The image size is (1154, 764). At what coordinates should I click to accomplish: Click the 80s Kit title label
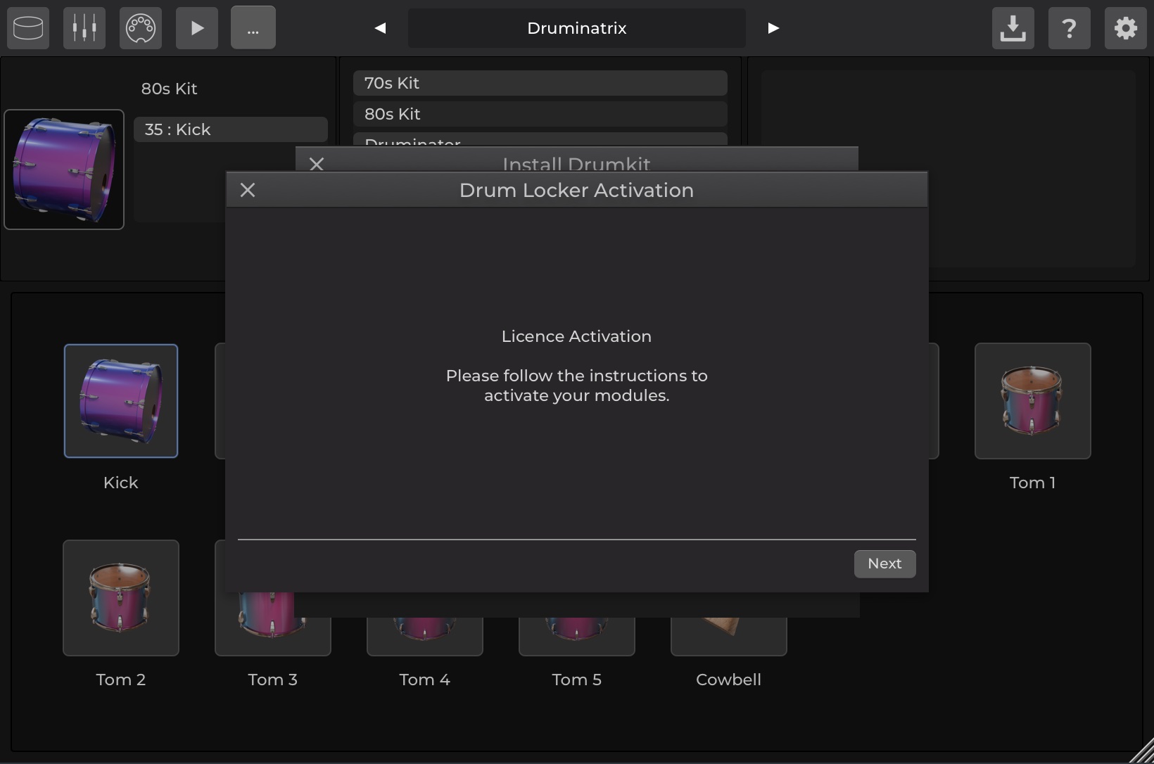[169, 89]
